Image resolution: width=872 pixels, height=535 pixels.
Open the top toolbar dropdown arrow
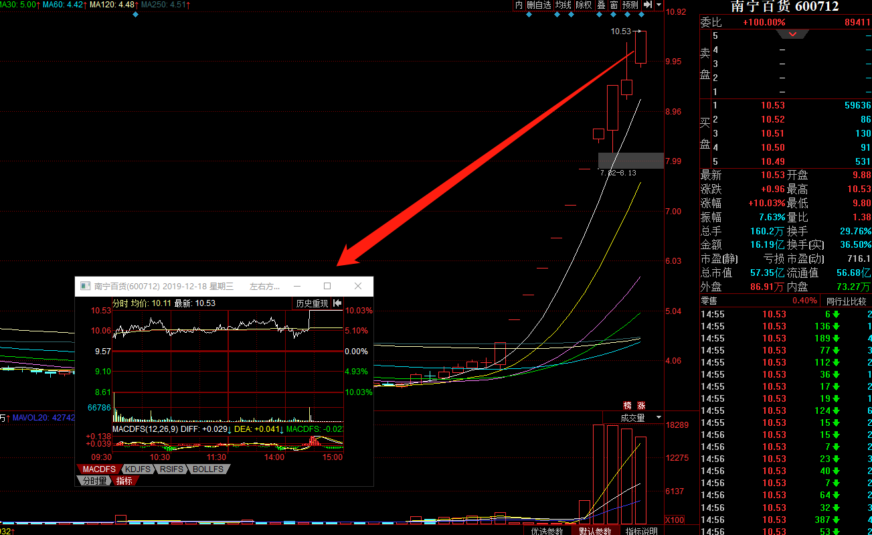tap(659, 5)
